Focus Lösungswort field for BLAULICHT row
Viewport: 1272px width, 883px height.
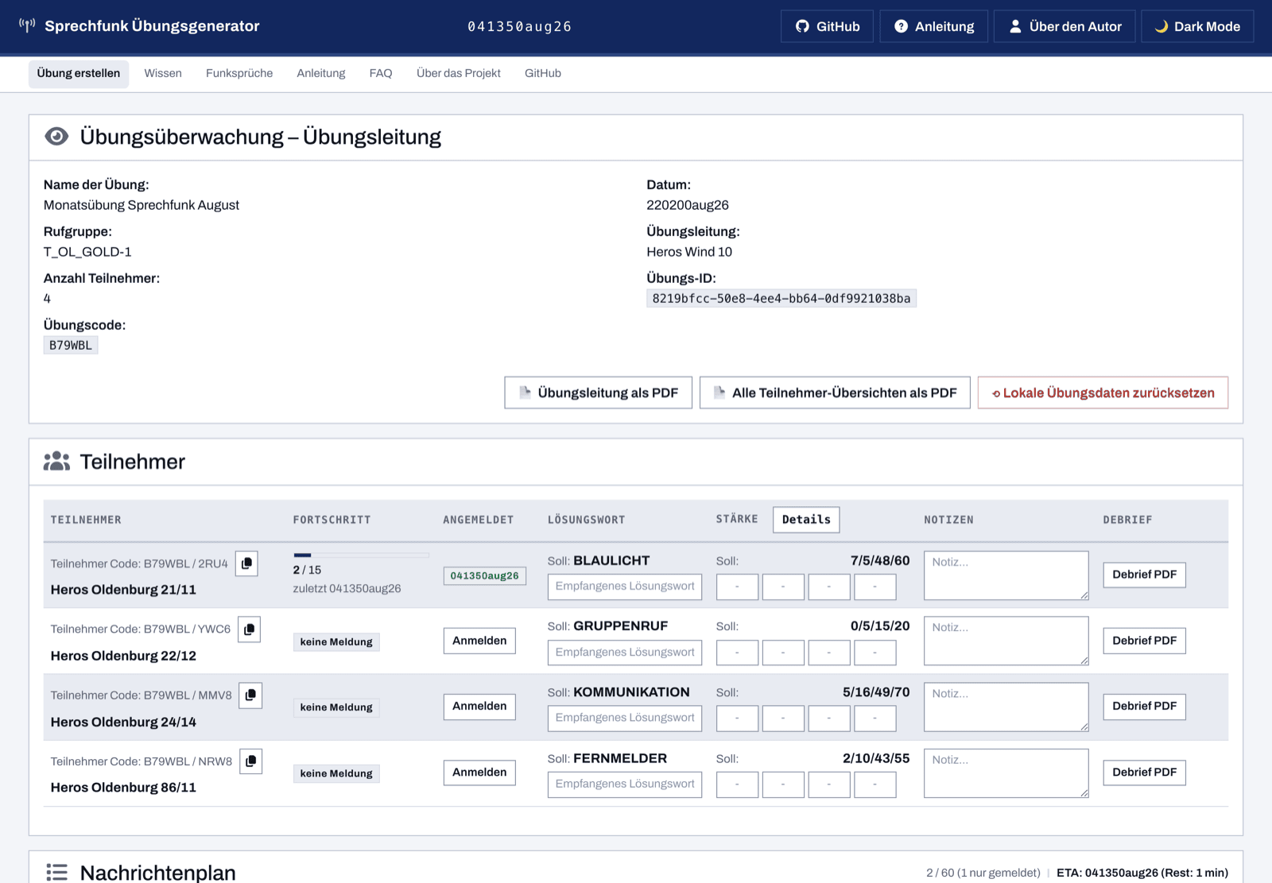(x=625, y=587)
